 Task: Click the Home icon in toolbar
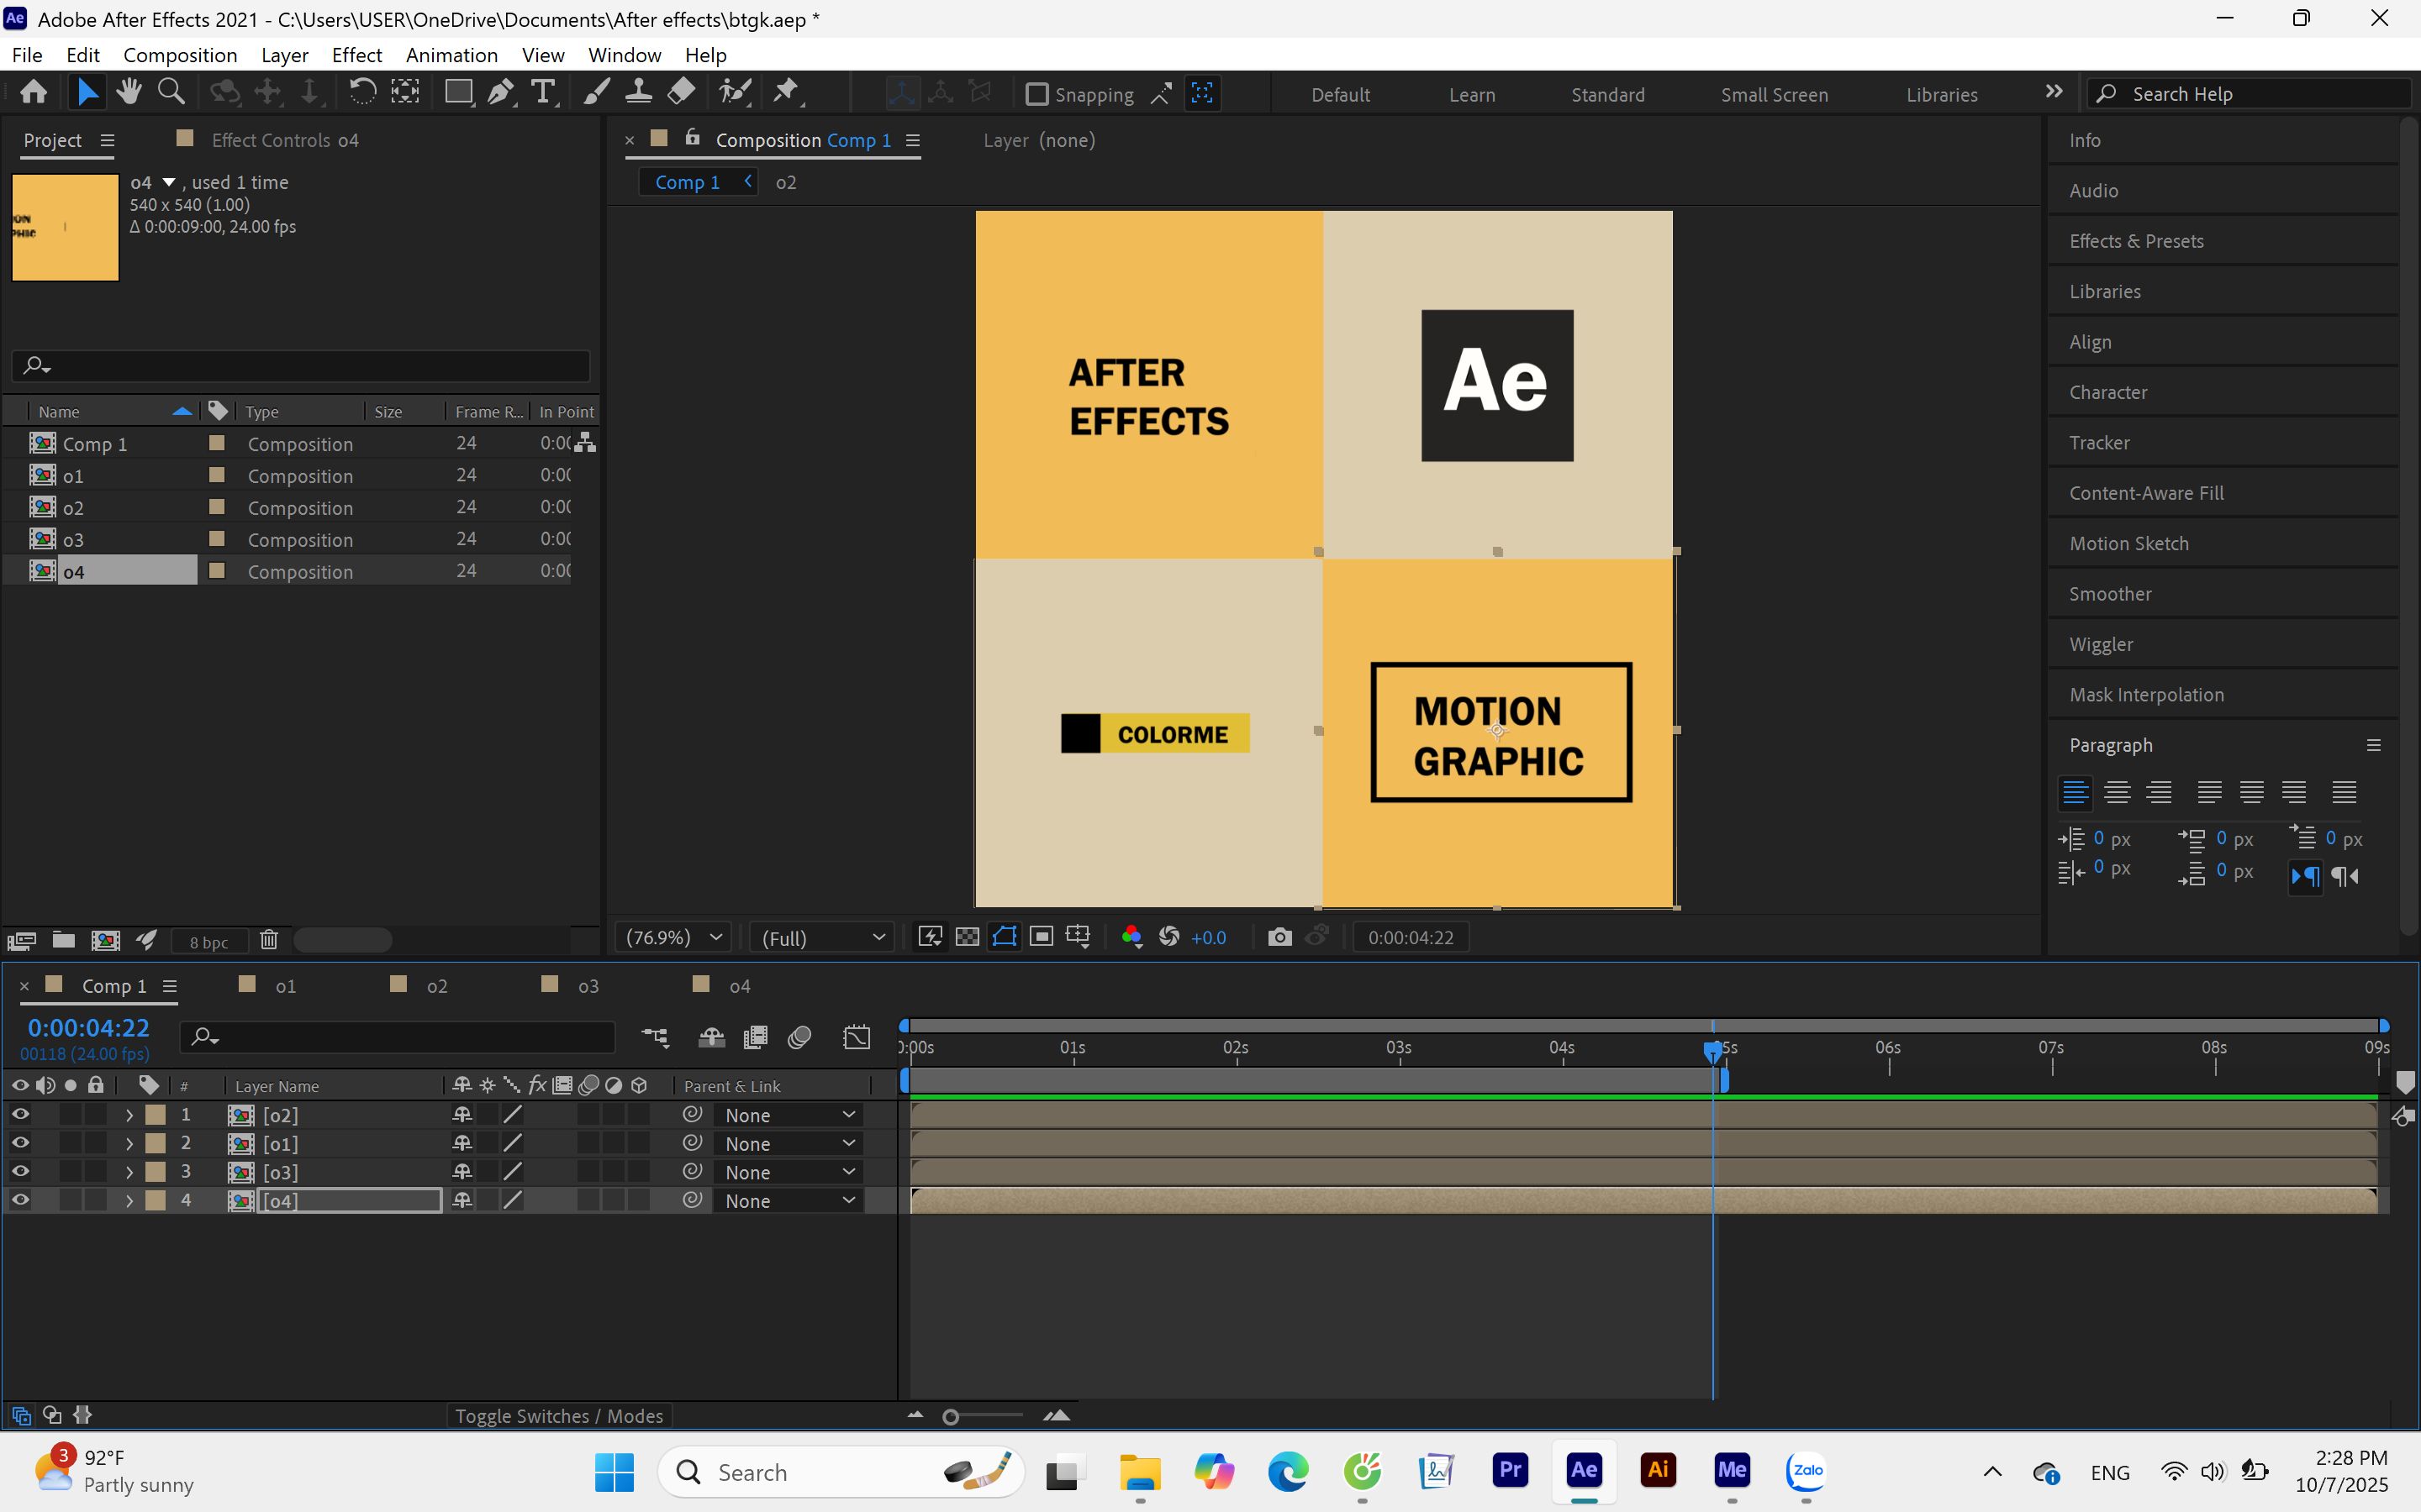coord(33,93)
